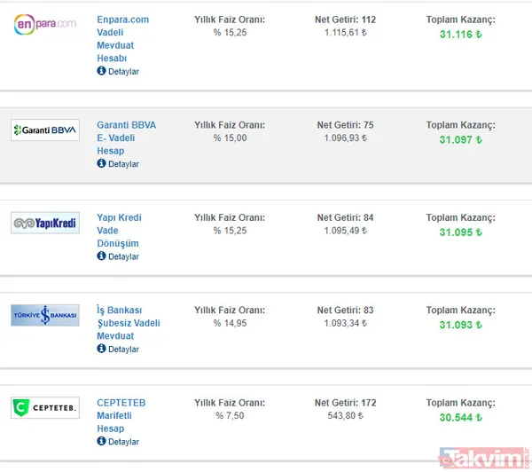The width and height of the screenshot is (532, 472).
Task: Expand Detaylar for Yapı Kredi account
Action: 123,256
